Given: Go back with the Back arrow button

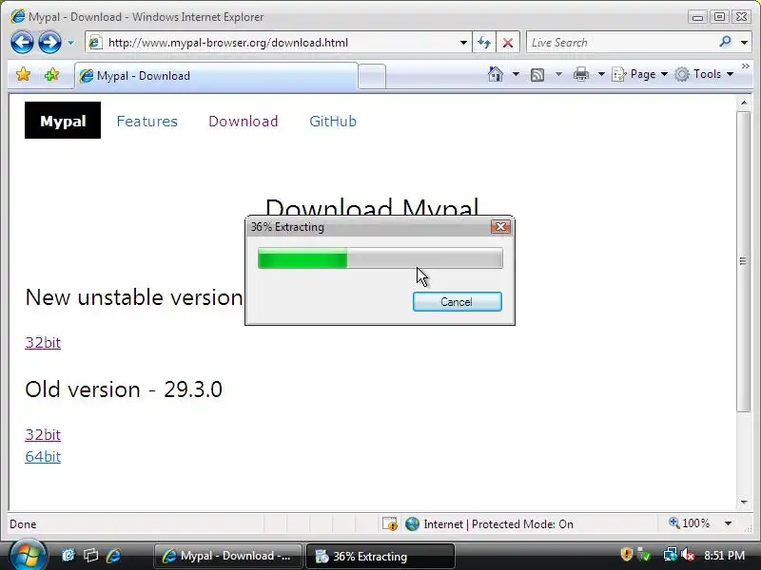Looking at the screenshot, I should click(x=22, y=42).
